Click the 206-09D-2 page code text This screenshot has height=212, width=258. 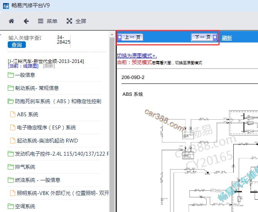point(133,77)
